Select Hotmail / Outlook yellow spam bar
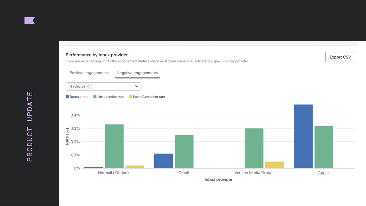This screenshot has width=366, height=206. [x=135, y=167]
